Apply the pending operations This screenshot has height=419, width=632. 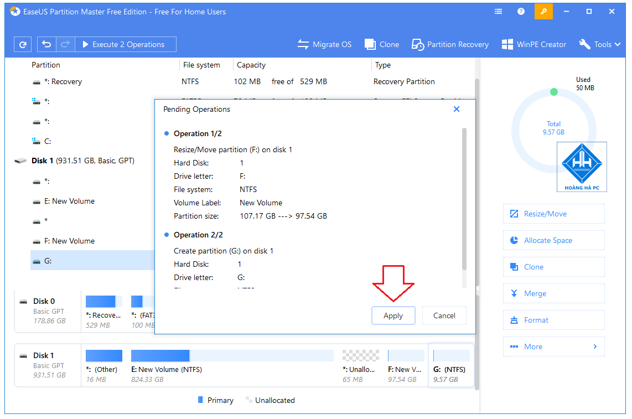[x=393, y=315]
